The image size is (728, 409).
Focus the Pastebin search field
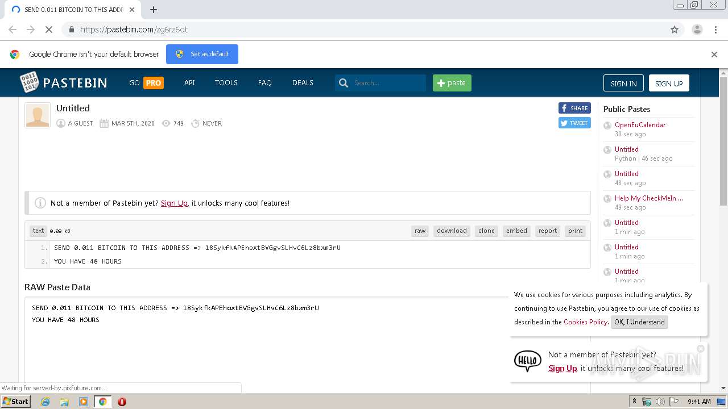(x=388, y=83)
